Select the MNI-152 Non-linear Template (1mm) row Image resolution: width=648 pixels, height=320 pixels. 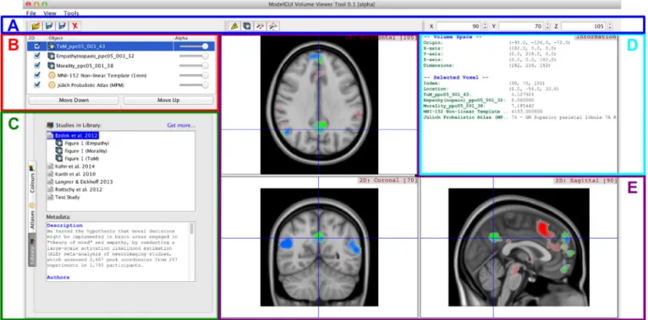121,75
